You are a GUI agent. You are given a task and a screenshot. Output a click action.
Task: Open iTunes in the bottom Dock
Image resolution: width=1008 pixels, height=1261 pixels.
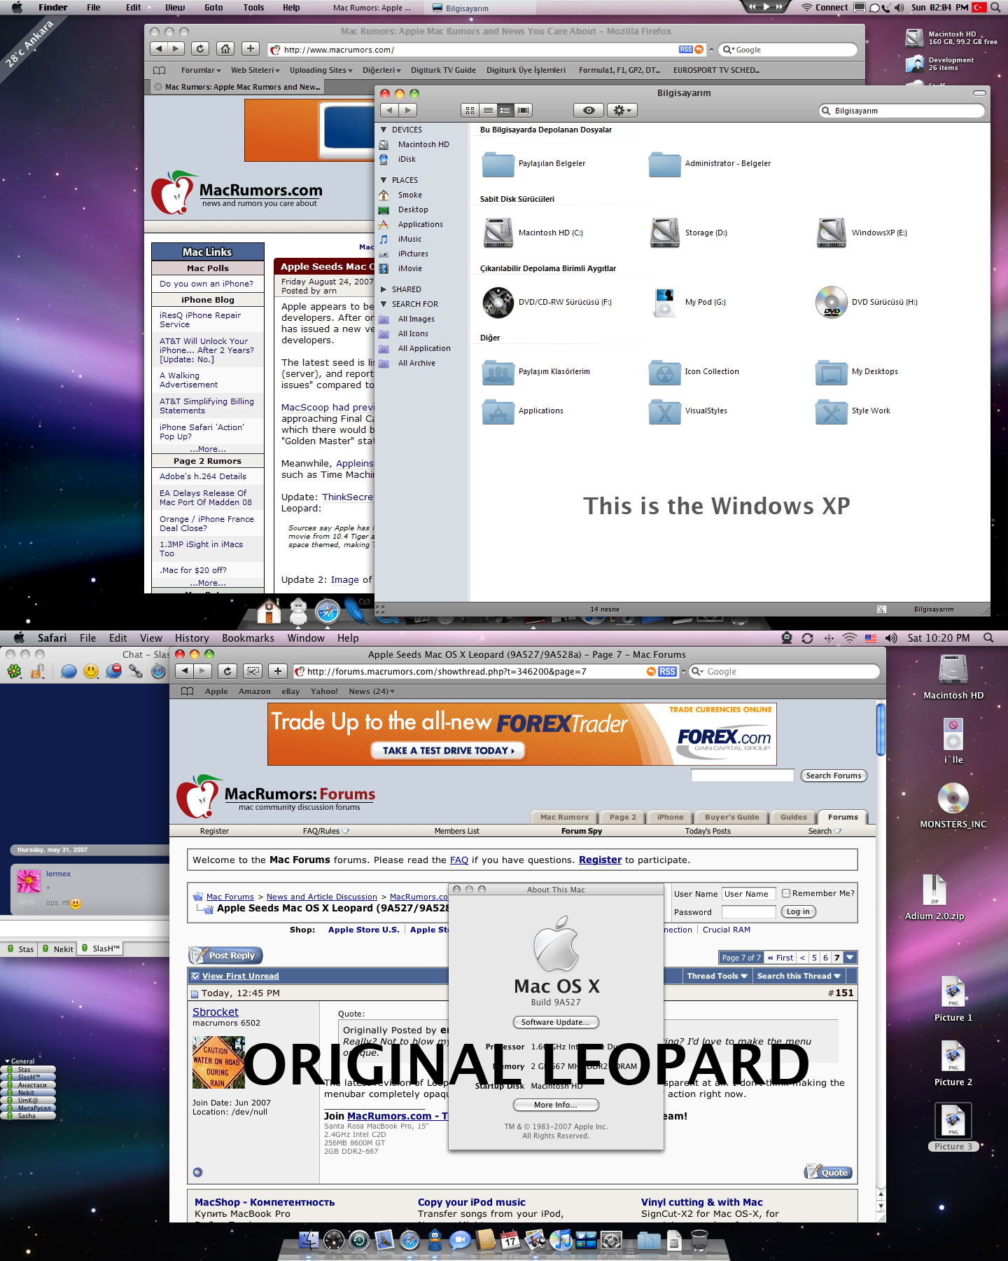pyautogui.click(x=561, y=1240)
